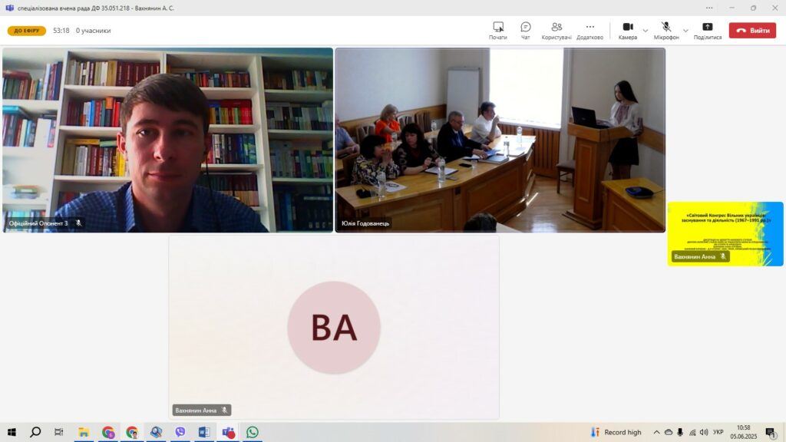Expand the microphone options dropdown arrow
Screen dimensions: 786x442
[685, 31]
